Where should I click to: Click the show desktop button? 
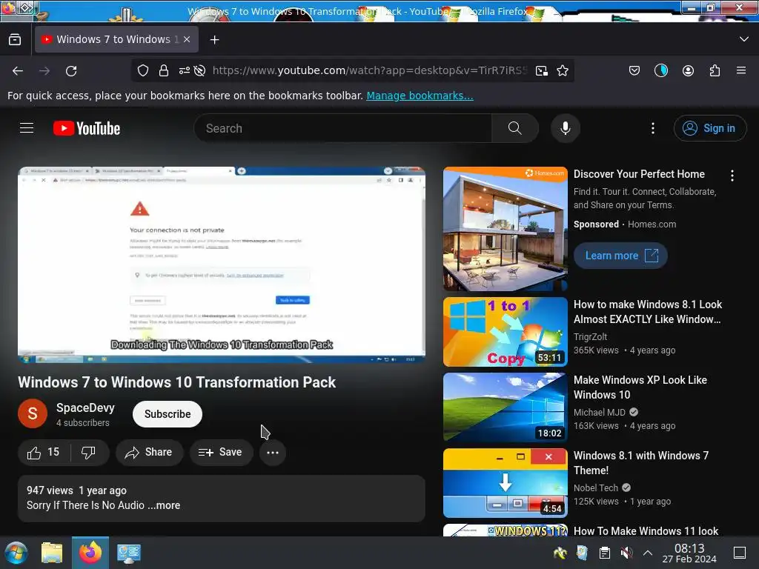740,553
